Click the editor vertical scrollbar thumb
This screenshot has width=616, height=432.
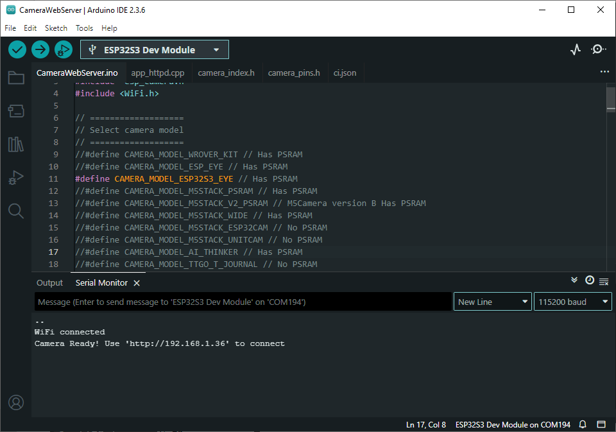(611, 99)
